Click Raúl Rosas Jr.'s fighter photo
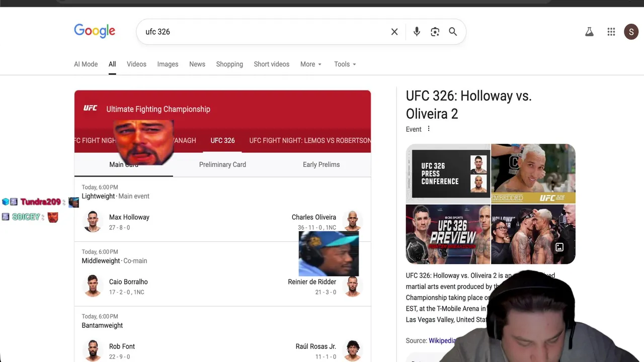Screen dimensions: 644x362 pyautogui.click(x=353, y=350)
